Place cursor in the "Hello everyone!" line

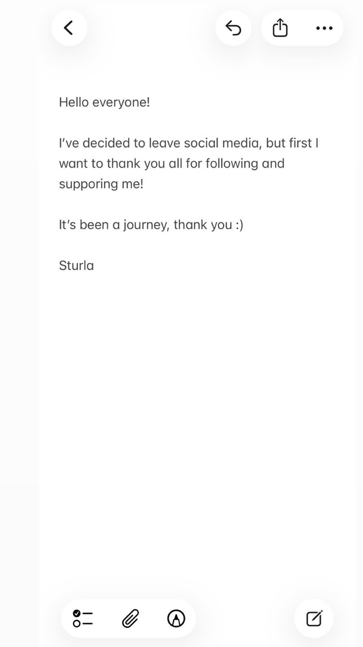click(104, 102)
